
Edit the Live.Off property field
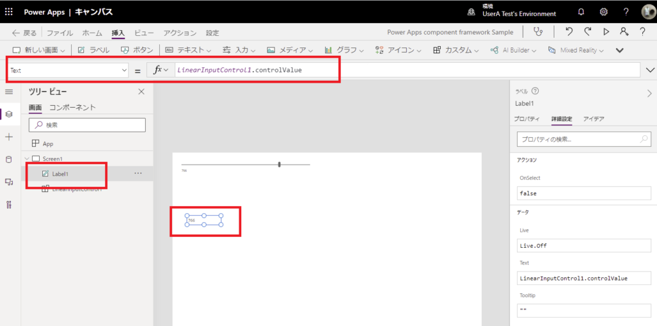click(x=584, y=246)
